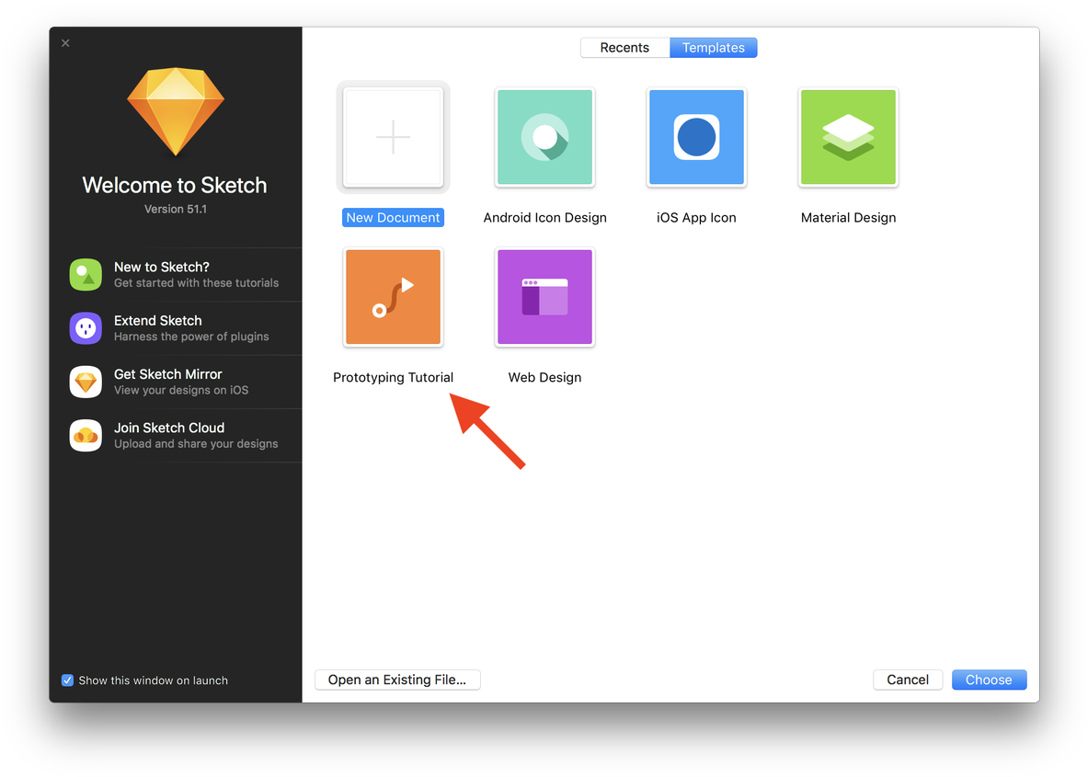Select the Android Icon Design template icon
This screenshot has height=777, width=1088.
[544, 137]
